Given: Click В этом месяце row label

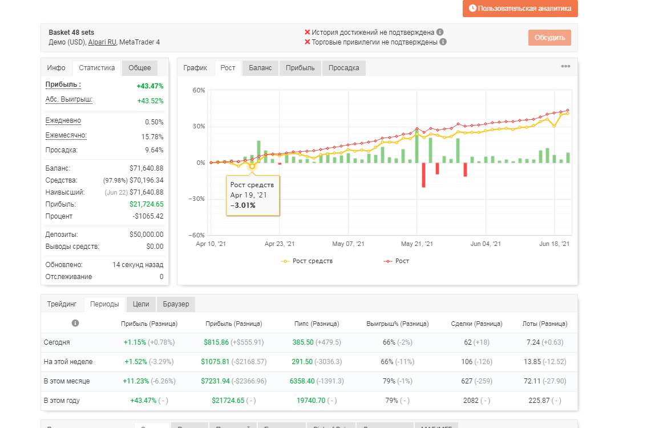Looking at the screenshot, I should pyautogui.click(x=67, y=381).
